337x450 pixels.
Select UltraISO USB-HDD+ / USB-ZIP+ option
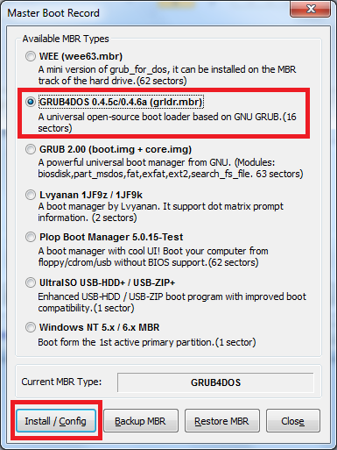(31, 282)
